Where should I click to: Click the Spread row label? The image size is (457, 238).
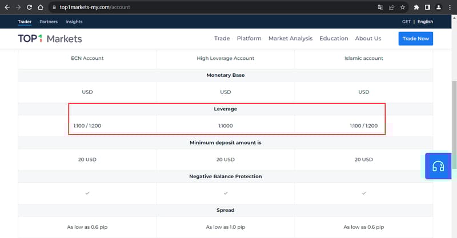225,210
